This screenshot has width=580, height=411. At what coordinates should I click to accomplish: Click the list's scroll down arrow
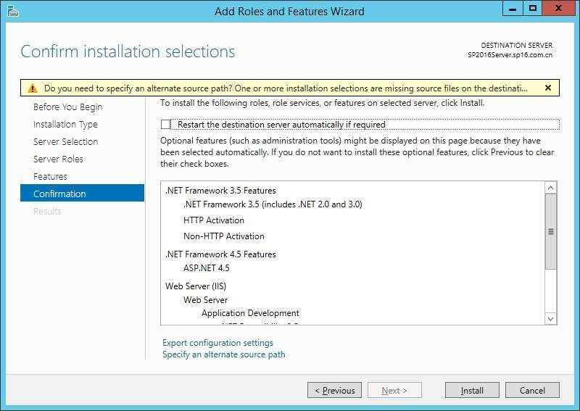coord(550,318)
